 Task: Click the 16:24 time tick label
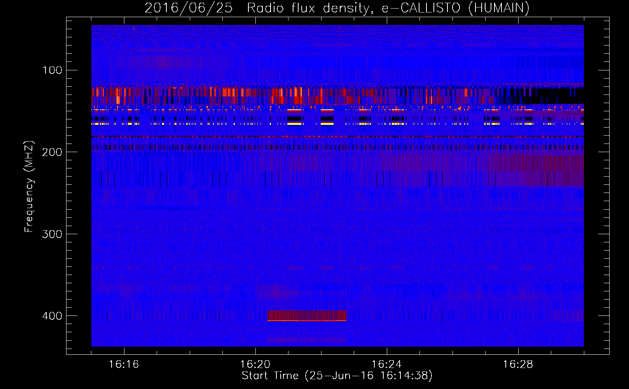[x=387, y=364]
